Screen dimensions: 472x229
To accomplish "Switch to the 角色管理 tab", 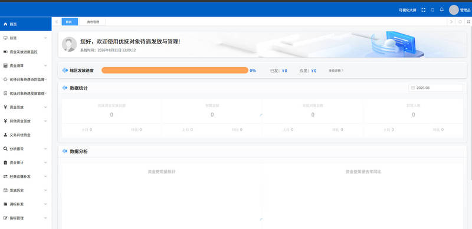I will (x=93, y=22).
